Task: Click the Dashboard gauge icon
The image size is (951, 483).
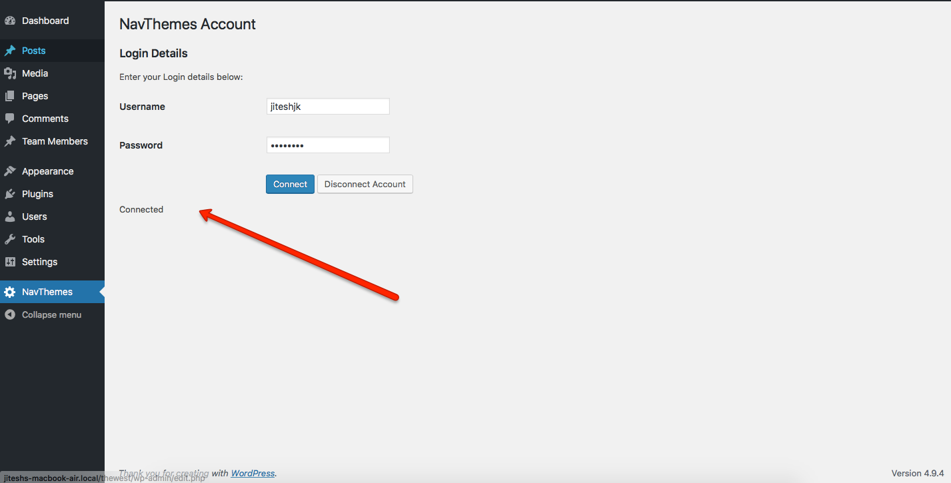Action: [x=10, y=21]
